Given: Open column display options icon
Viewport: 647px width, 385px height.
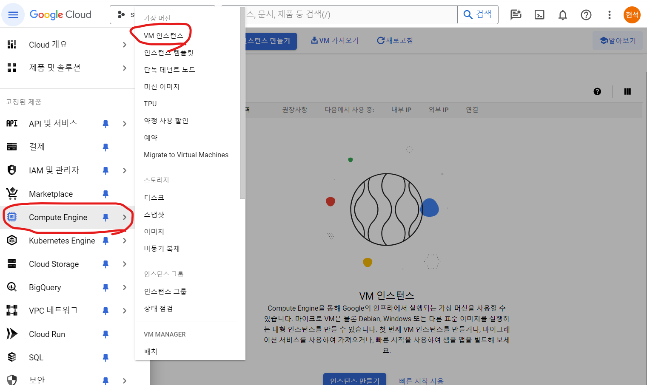Looking at the screenshot, I should [627, 91].
